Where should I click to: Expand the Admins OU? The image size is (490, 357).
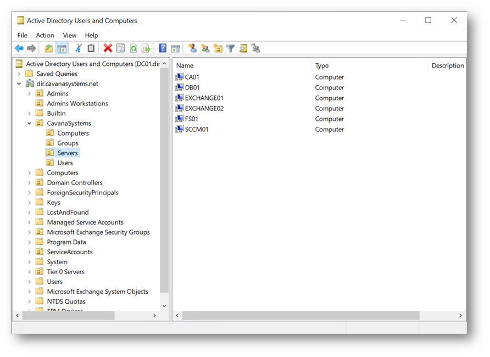point(29,93)
